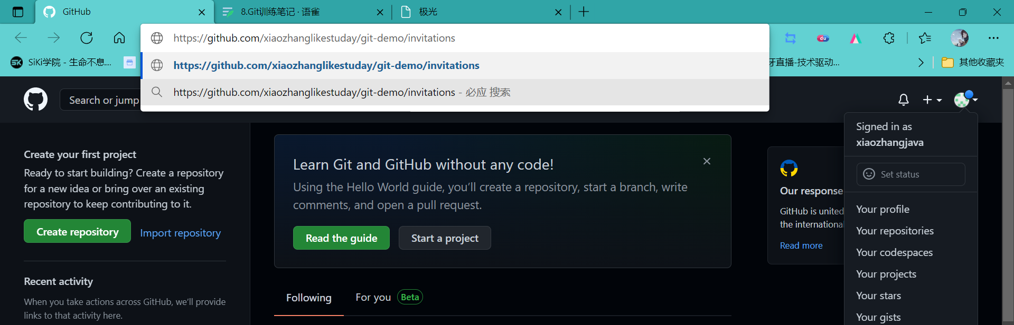Toggle the GitHub user avatar menu
1014x325 pixels.
(x=966, y=99)
